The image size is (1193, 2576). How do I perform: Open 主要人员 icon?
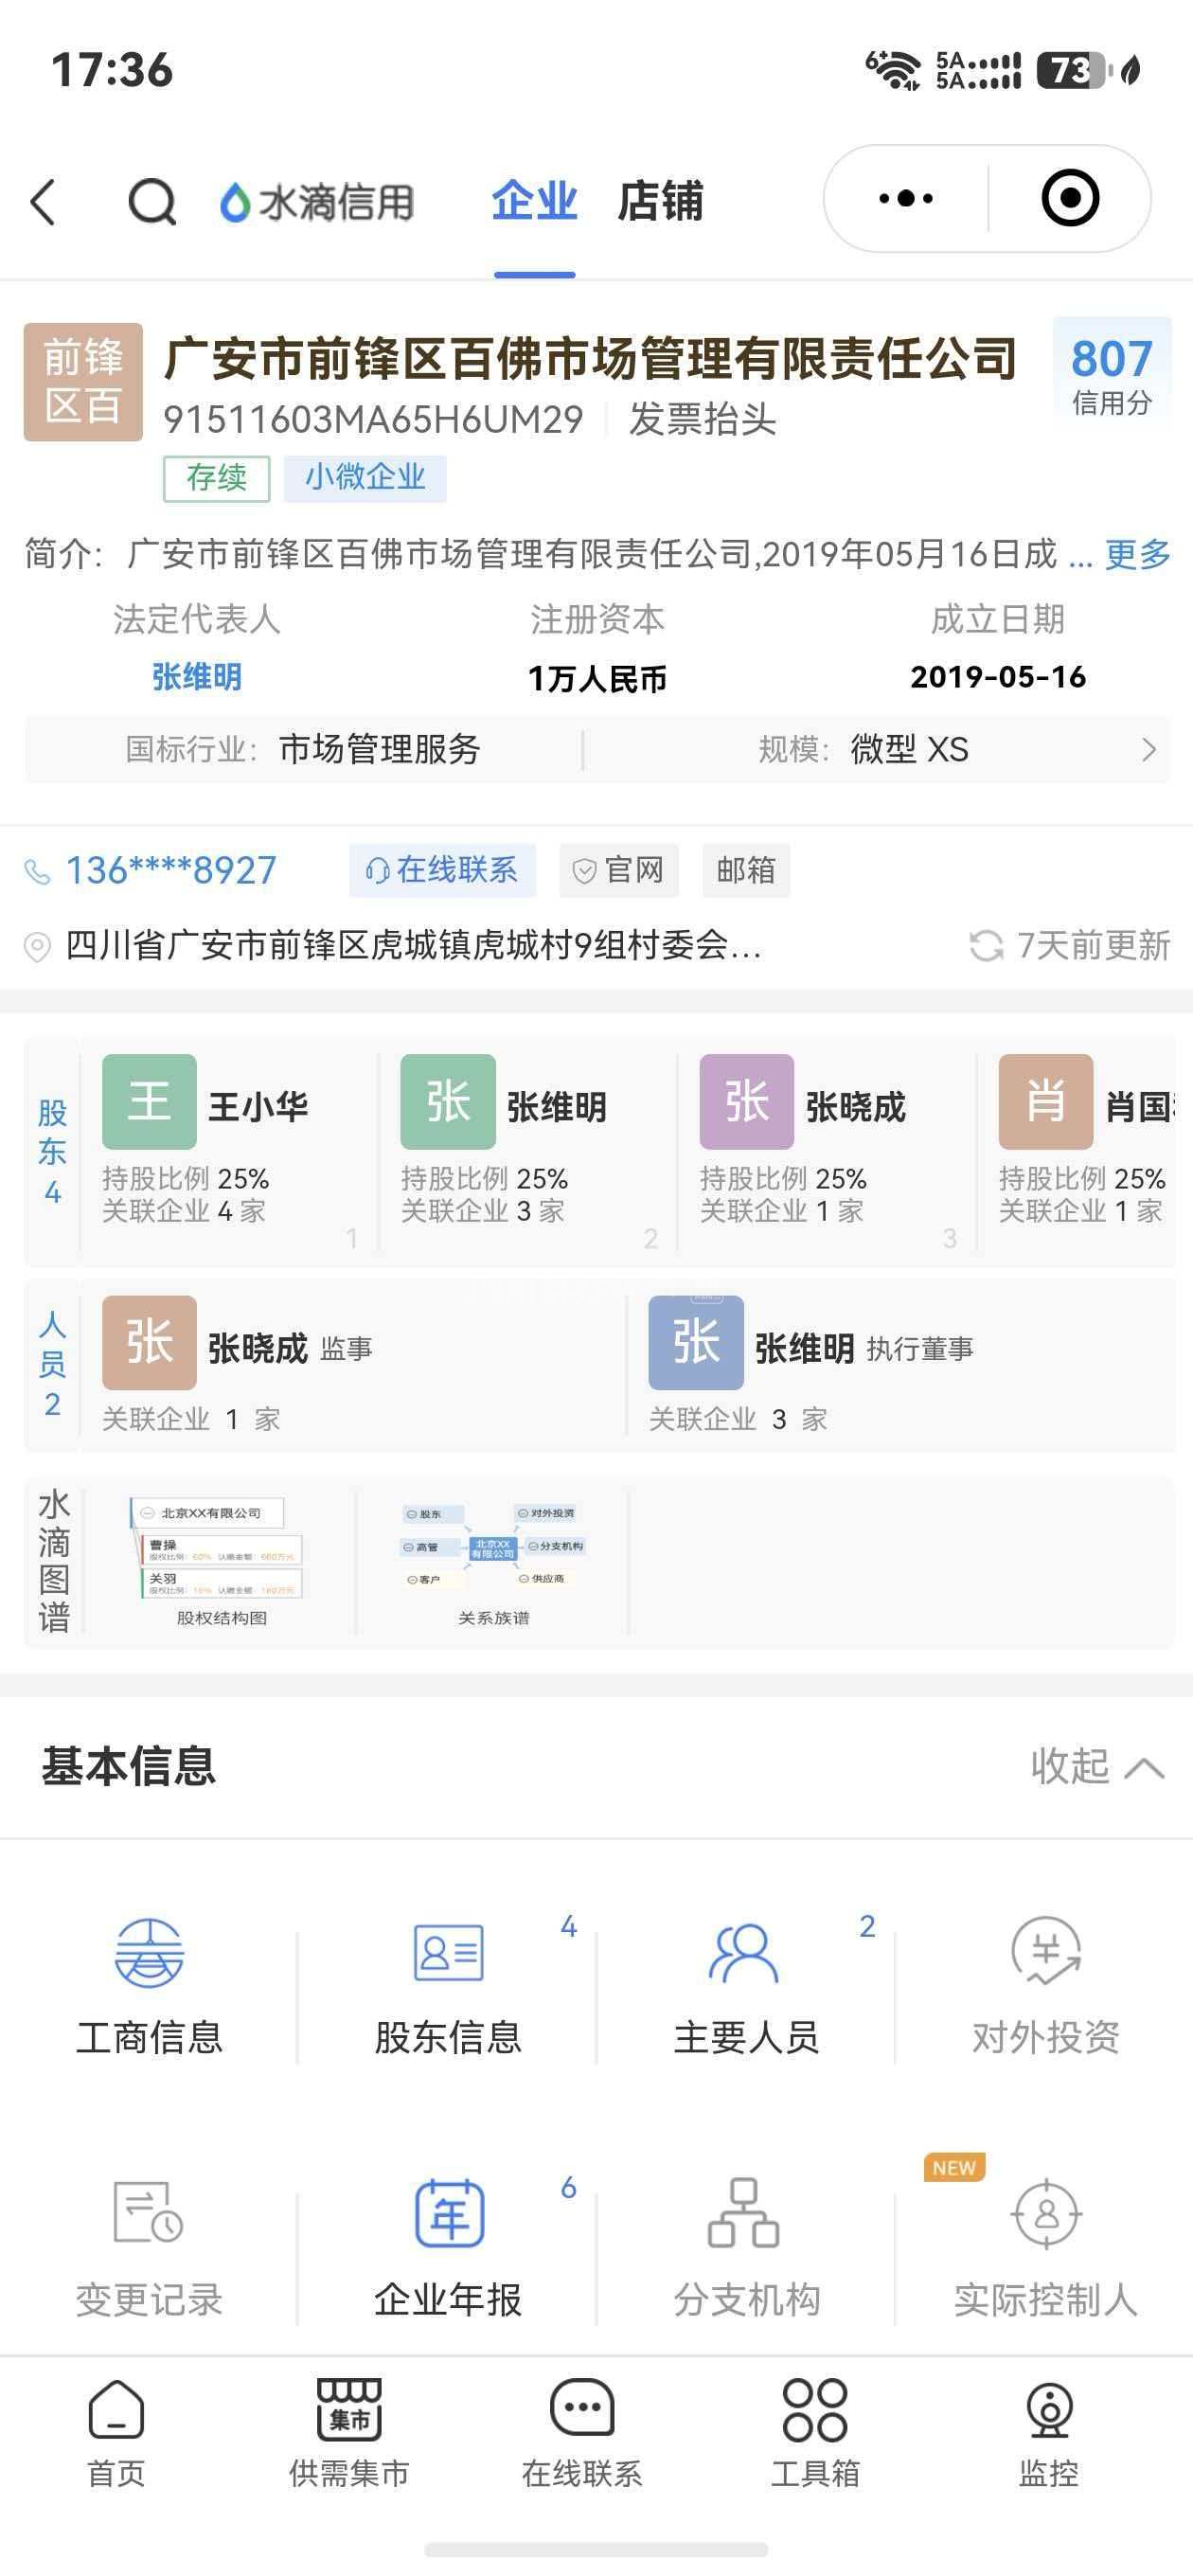click(746, 1985)
